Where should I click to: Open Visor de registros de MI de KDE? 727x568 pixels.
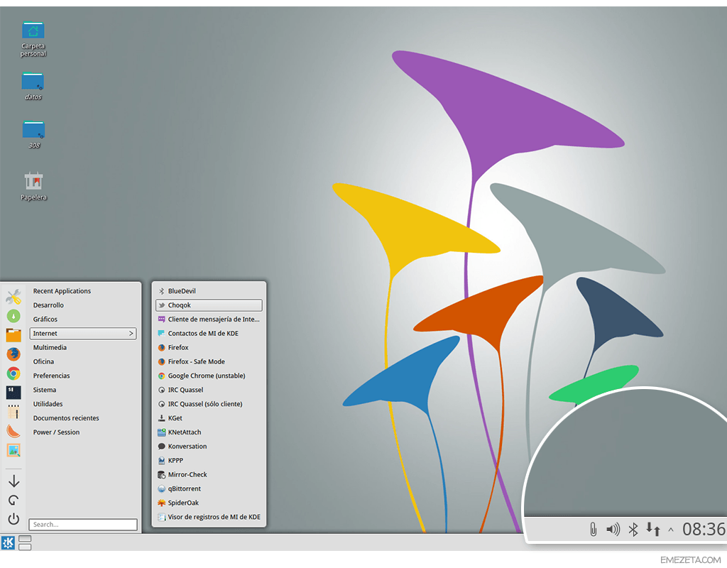pos(209,518)
